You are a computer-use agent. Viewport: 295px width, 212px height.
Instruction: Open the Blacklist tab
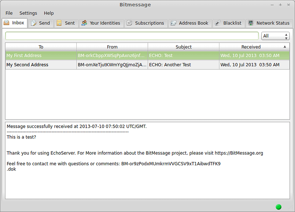[229, 23]
